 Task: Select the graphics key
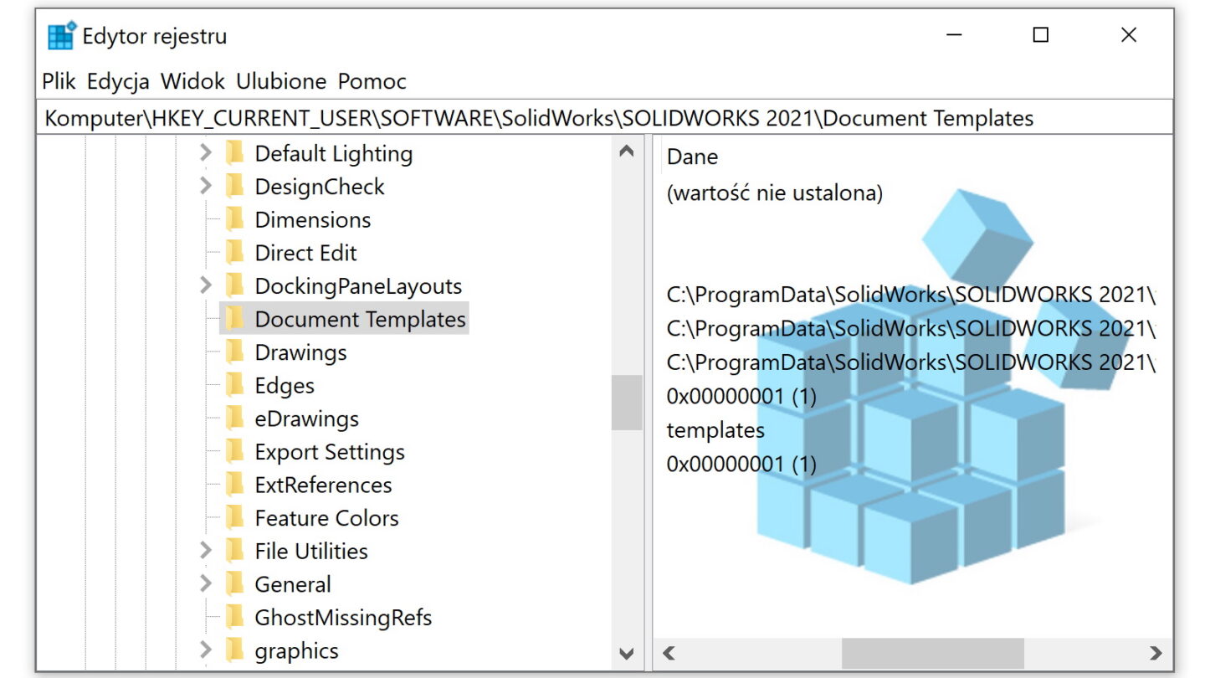pos(297,650)
